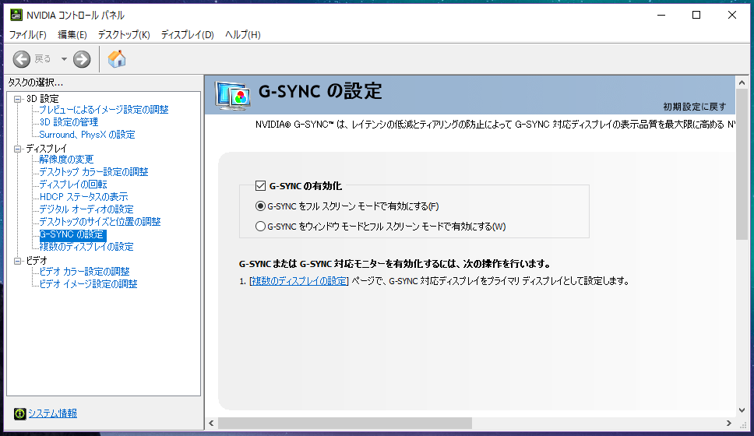Click the 3D 設定 tree category label
This screenshot has width=754, height=436.
pos(42,99)
